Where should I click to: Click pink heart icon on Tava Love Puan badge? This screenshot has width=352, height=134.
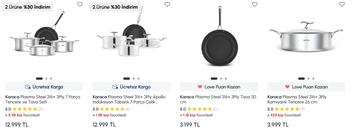200,87
